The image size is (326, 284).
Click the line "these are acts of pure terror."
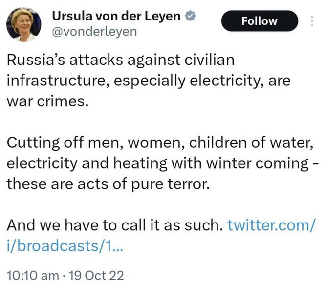point(108,184)
